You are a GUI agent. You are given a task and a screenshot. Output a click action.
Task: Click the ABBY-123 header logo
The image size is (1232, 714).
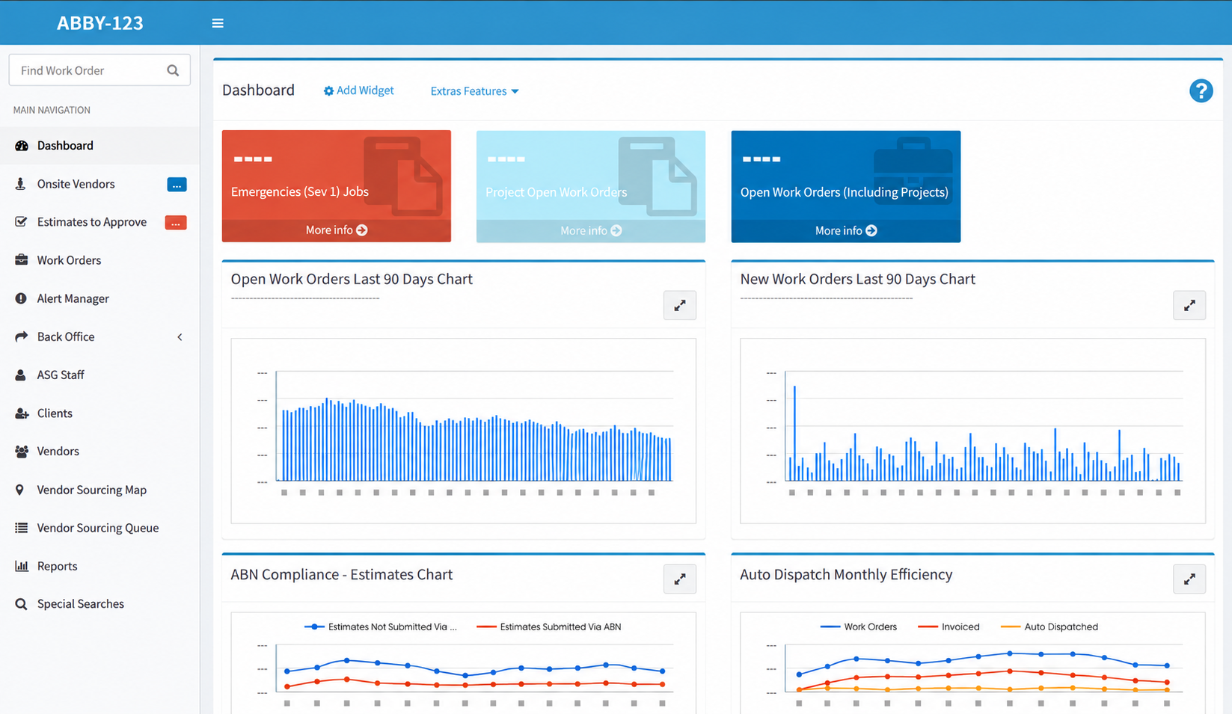pyautogui.click(x=100, y=23)
